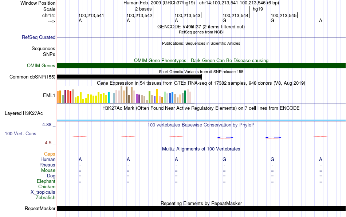Open Repeating Elements by RepeatMasker title
Image resolution: width=346 pixels, height=217 pixels.
(x=201, y=203)
